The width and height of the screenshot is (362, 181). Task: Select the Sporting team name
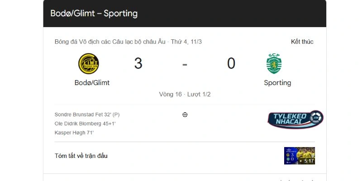point(277,83)
